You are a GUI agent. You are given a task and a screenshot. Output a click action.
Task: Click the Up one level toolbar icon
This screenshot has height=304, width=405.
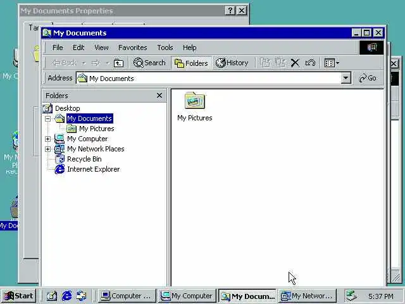coord(118,63)
